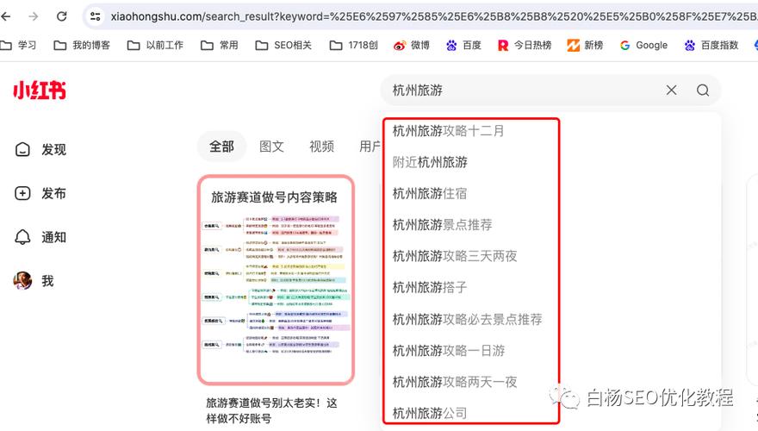The image size is (758, 431).
Task: Open 通知 in the sidebar
Action: 40,237
